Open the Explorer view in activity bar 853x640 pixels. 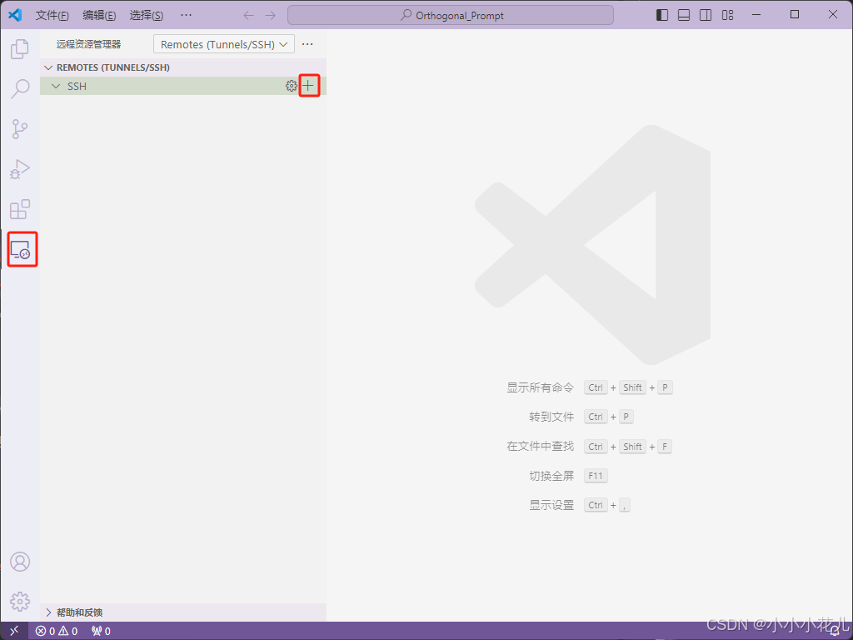pos(20,49)
